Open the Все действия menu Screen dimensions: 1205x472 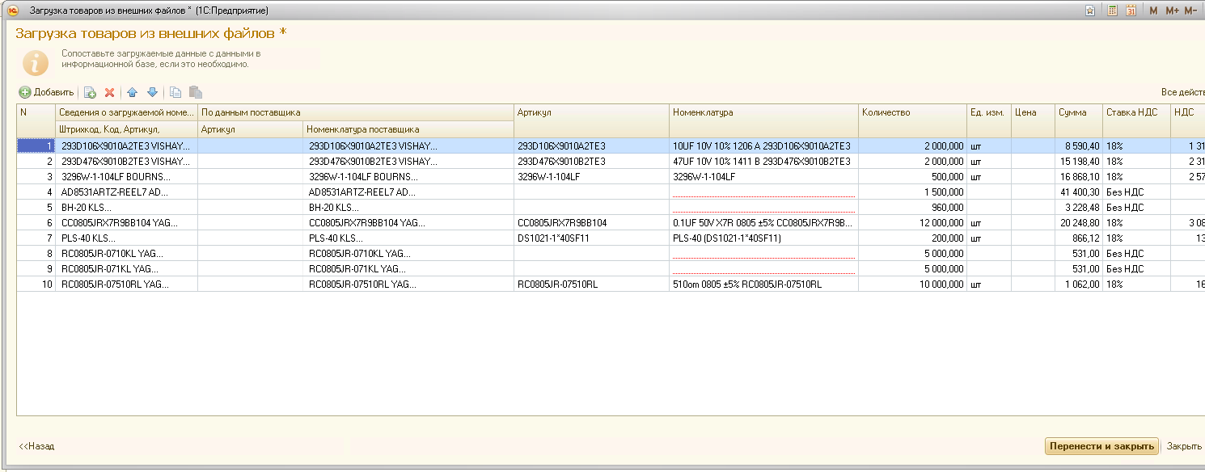(1182, 93)
